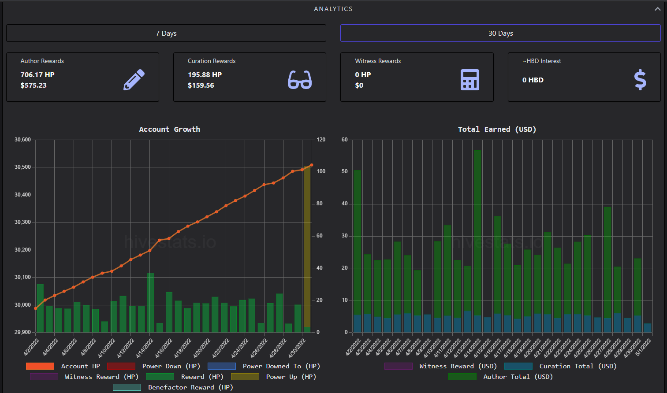Screen dimensions: 667x393
Task: Click the HBD Interest dollar icon
Action: tap(640, 80)
